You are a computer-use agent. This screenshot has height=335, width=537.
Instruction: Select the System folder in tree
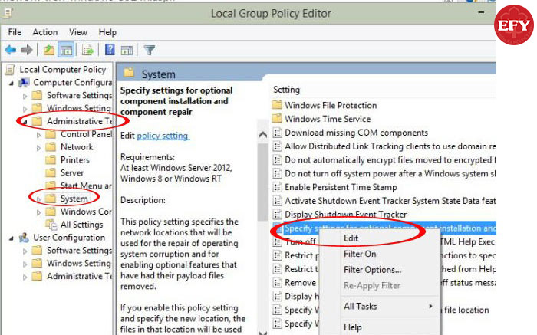click(74, 199)
